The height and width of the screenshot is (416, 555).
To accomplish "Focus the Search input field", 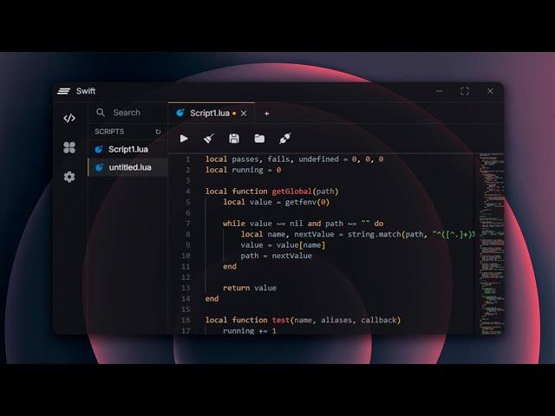I will click(127, 113).
